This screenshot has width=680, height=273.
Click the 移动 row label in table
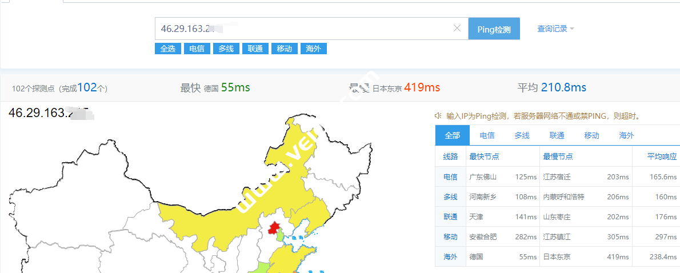pos(450,236)
